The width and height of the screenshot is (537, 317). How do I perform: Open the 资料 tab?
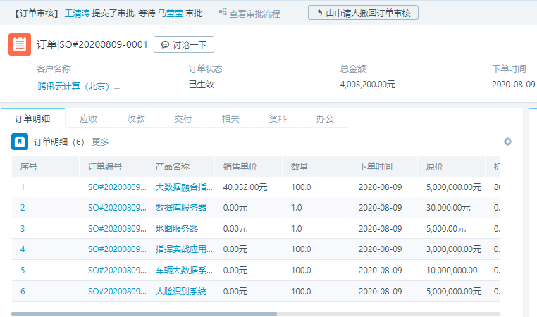point(278,119)
